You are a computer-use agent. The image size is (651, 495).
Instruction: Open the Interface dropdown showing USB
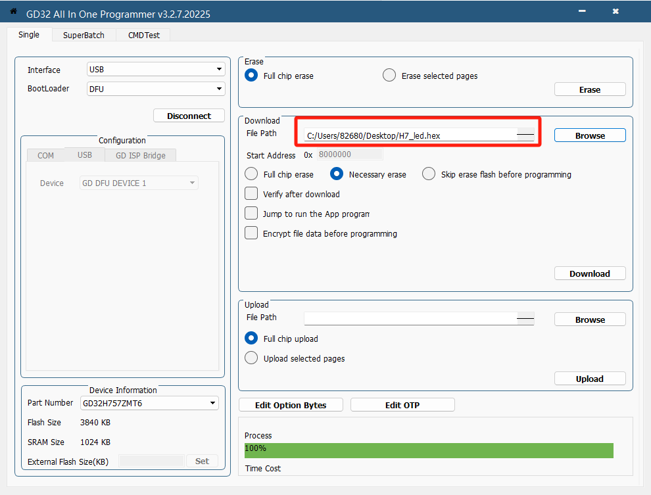coord(156,69)
